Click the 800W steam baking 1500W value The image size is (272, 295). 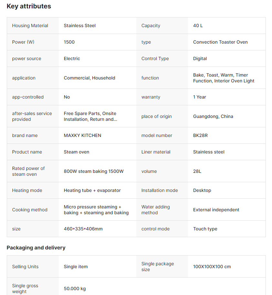point(94,171)
